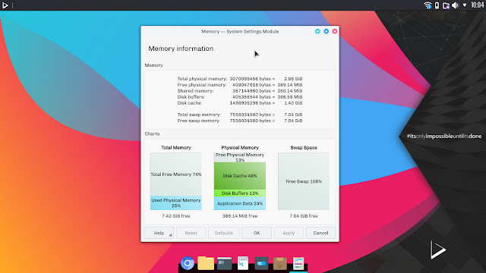Click the Disk Cache 48% green segment
The image size is (486, 273).
point(240,176)
